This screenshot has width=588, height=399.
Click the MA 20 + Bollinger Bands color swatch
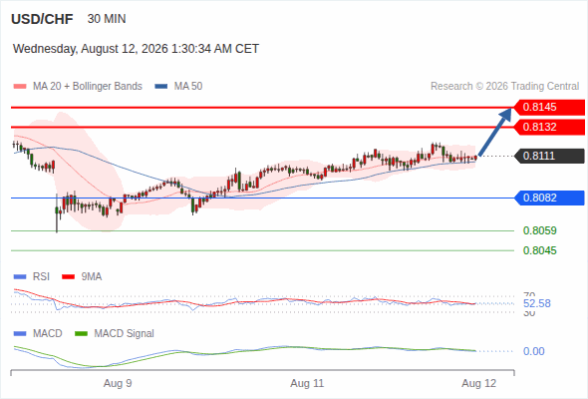pyautogui.click(x=20, y=87)
